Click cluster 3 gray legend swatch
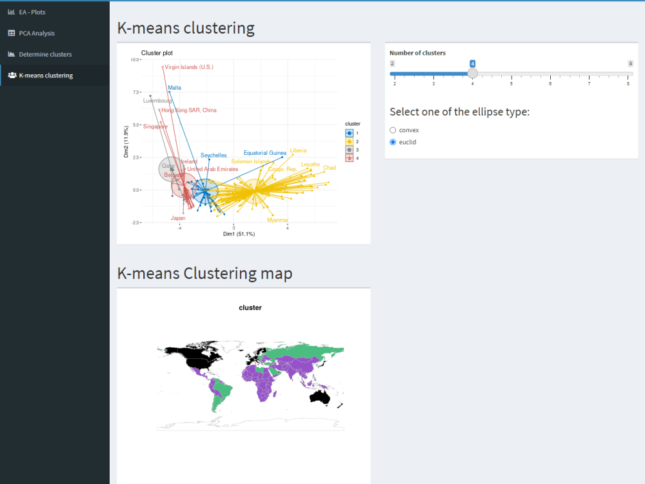 (x=349, y=150)
